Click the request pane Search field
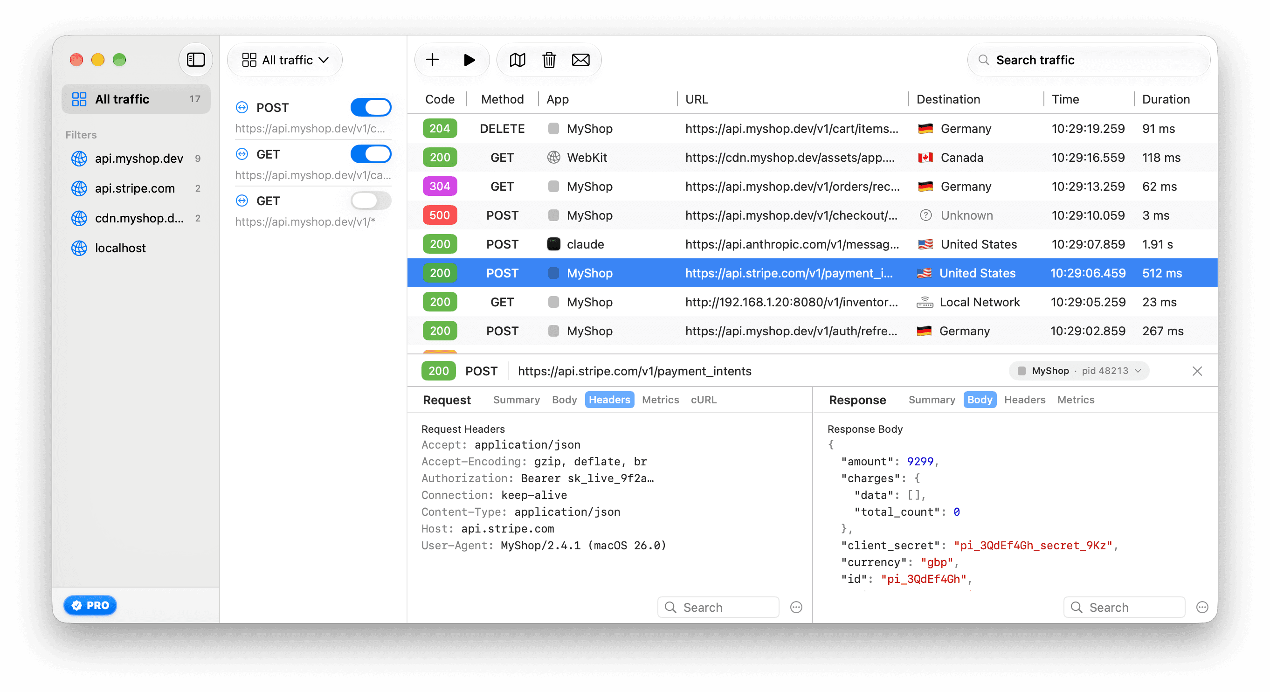The width and height of the screenshot is (1270, 692). (718, 607)
